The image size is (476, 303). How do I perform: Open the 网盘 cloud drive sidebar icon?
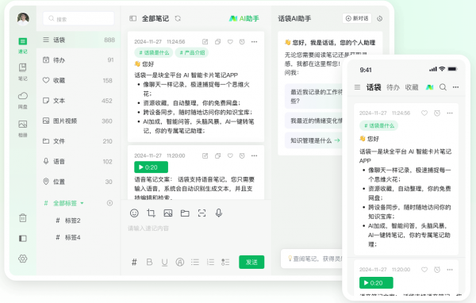coord(23,100)
